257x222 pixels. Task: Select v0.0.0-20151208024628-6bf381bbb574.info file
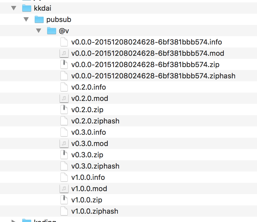point(147,42)
